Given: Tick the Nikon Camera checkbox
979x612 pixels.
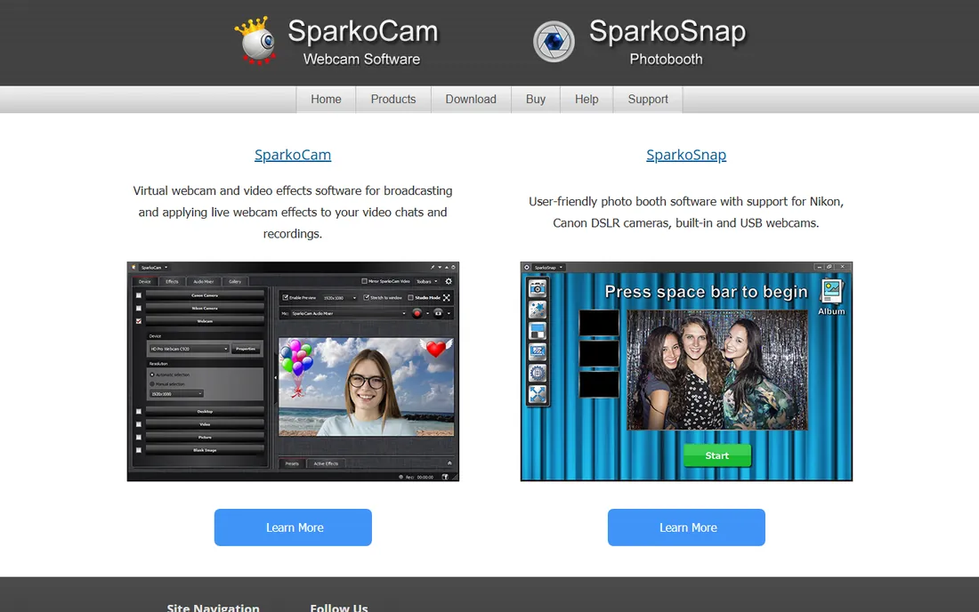Looking at the screenshot, I should coord(139,308).
